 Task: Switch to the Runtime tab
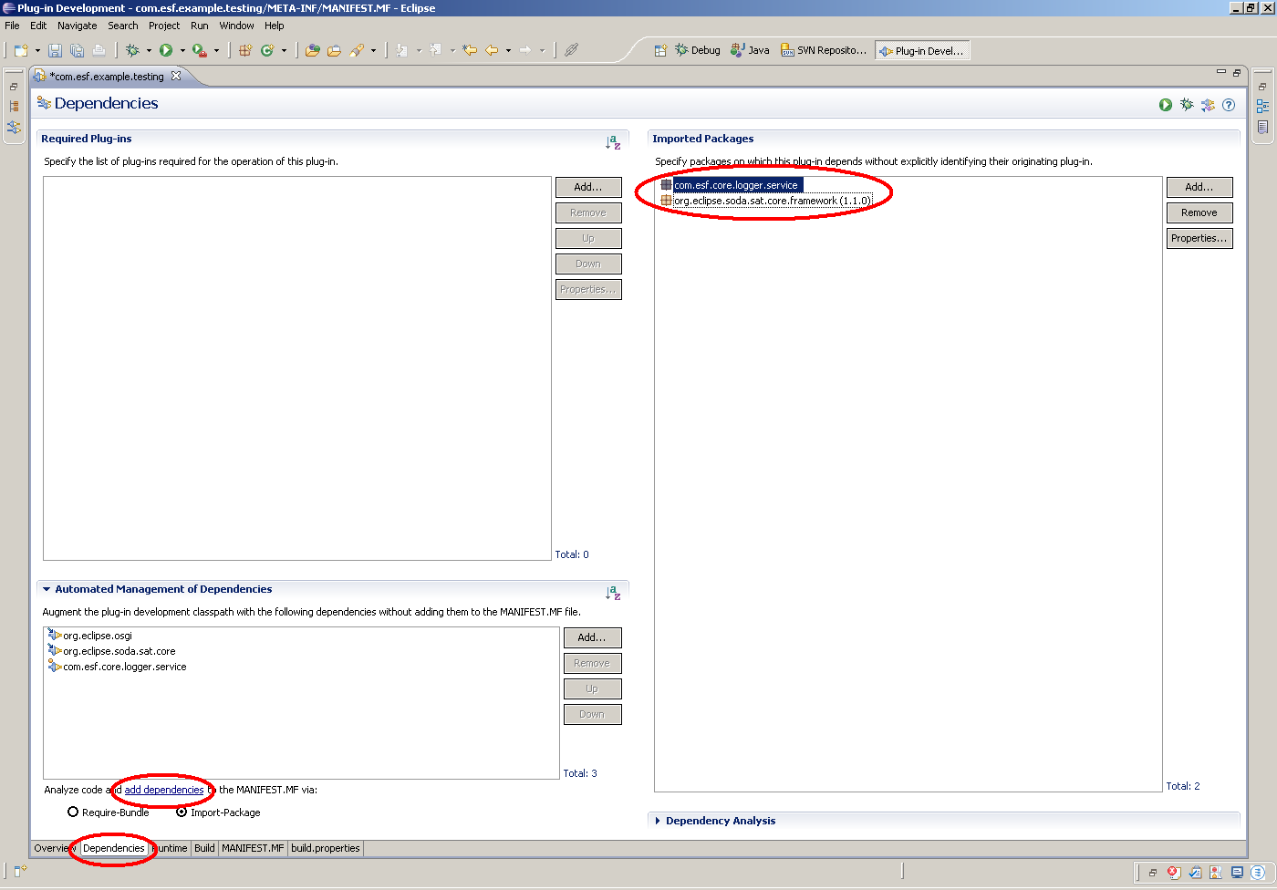pos(171,848)
